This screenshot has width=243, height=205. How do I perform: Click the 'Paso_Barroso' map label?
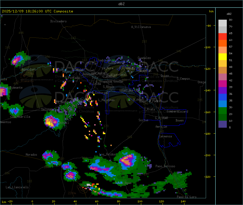(x=165, y=166)
